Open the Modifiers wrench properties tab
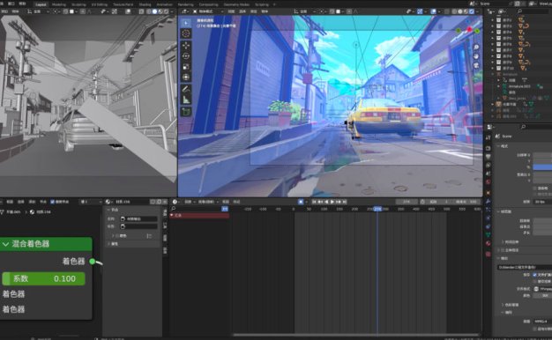This screenshot has width=552, height=340. click(489, 201)
